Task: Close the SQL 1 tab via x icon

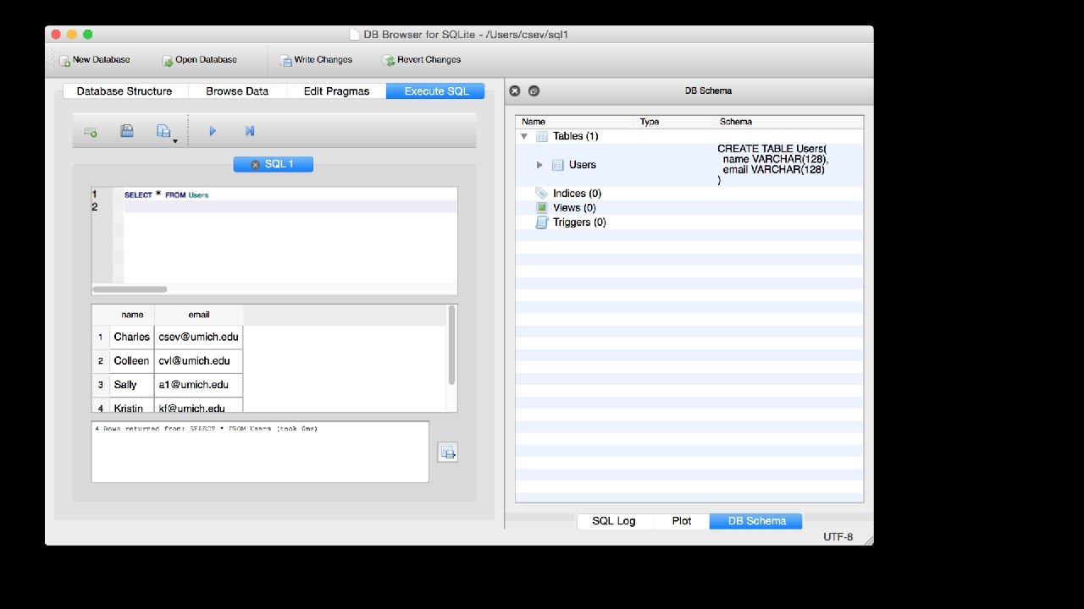Action: (255, 165)
